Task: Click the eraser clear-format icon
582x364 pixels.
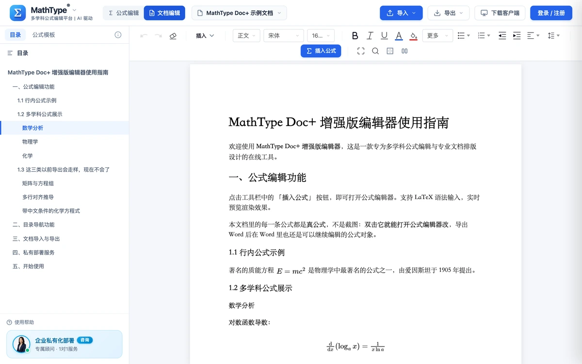Action: pyautogui.click(x=173, y=36)
